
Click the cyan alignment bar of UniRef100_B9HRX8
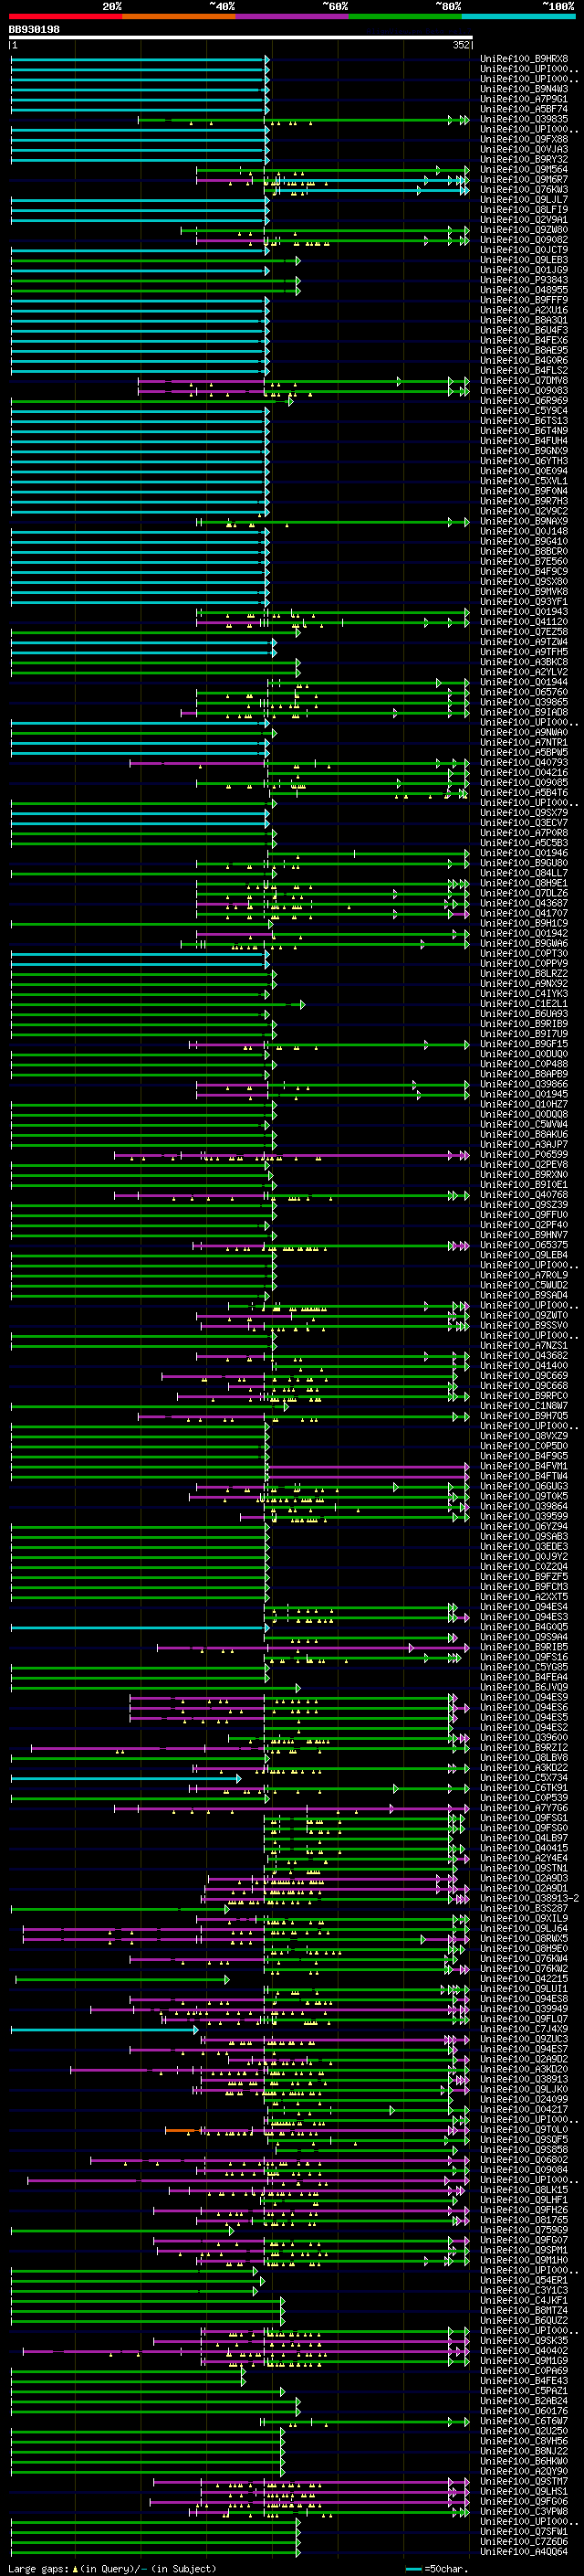pos(140,59)
